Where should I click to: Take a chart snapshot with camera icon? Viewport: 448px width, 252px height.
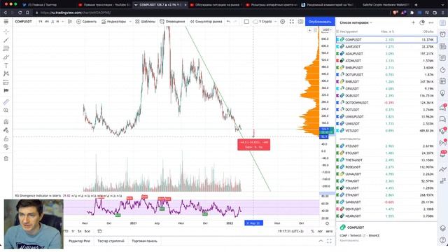(x=300, y=22)
